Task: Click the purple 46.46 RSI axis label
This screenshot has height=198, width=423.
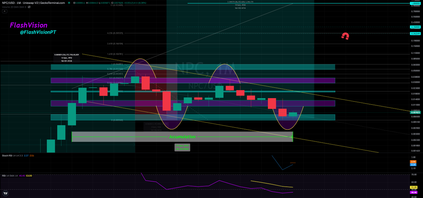Action: point(414,192)
